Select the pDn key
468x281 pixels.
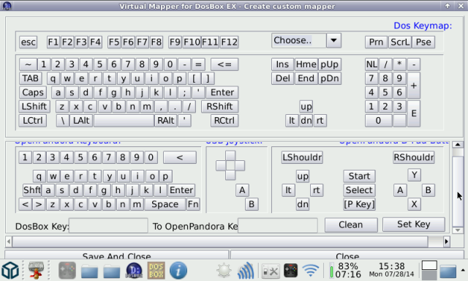click(330, 78)
